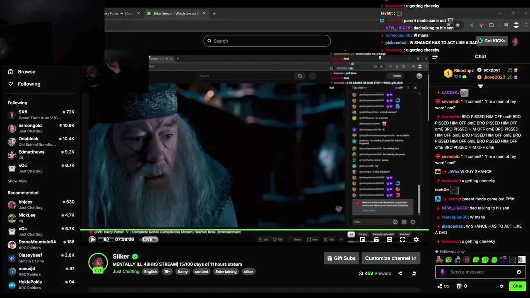Open the Browse sidebar item
Image resolution: width=530 pixels, height=298 pixels.
tap(22, 72)
